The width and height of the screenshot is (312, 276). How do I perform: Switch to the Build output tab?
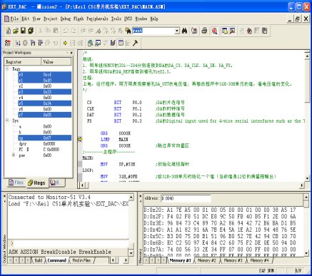39,260
